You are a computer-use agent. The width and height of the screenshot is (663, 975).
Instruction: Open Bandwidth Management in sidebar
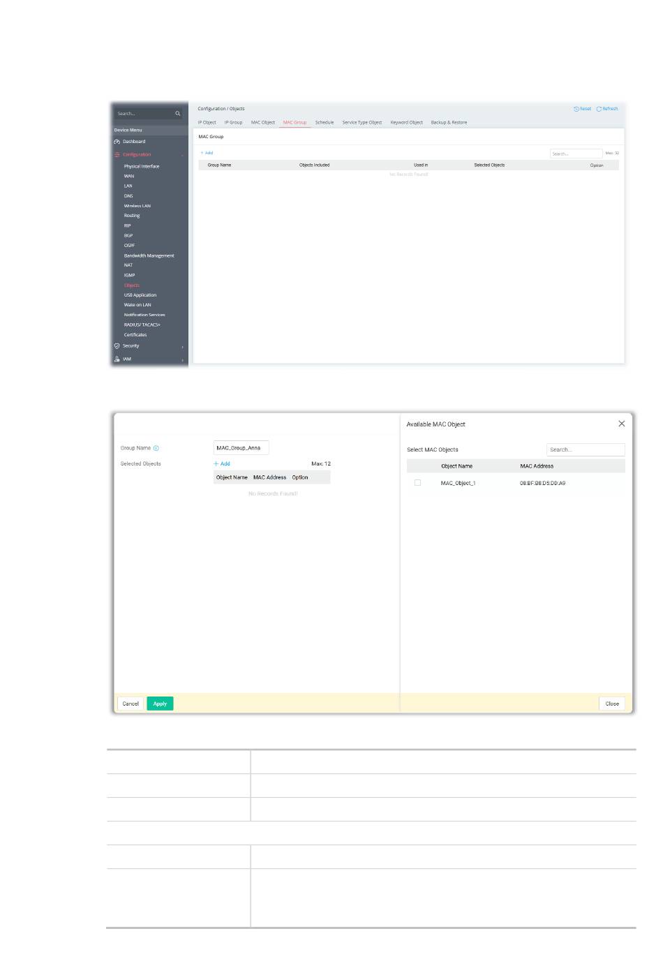(149, 255)
